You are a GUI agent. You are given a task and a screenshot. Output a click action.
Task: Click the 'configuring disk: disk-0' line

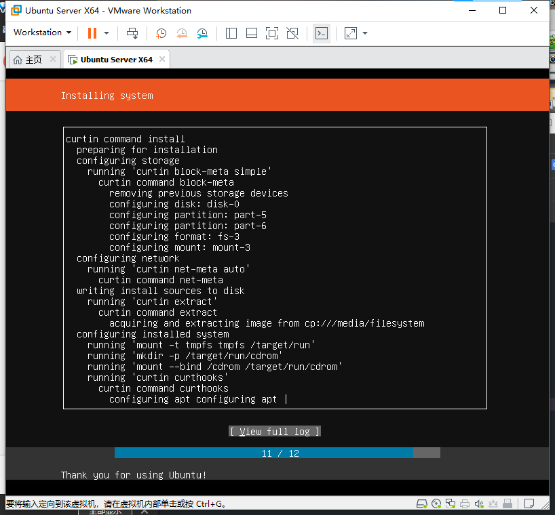click(x=174, y=204)
